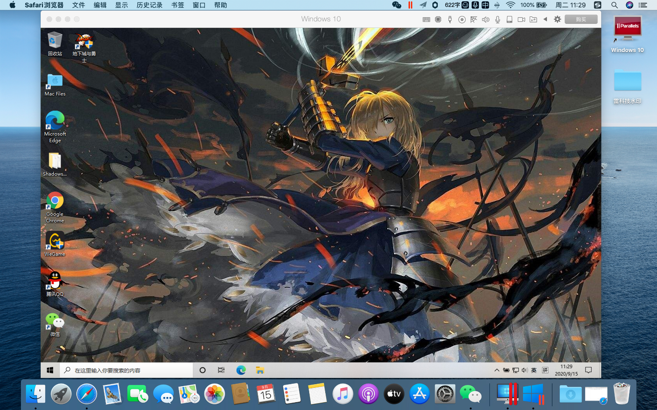Open the 回收站 recycle bin icon

[x=55, y=44]
